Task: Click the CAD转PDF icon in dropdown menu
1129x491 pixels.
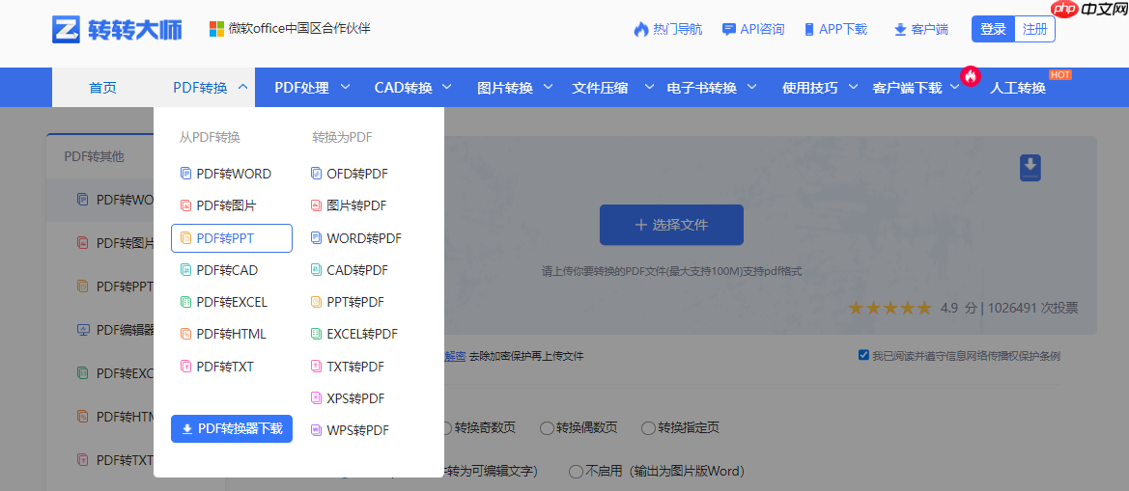Action: tap(316, 270)
